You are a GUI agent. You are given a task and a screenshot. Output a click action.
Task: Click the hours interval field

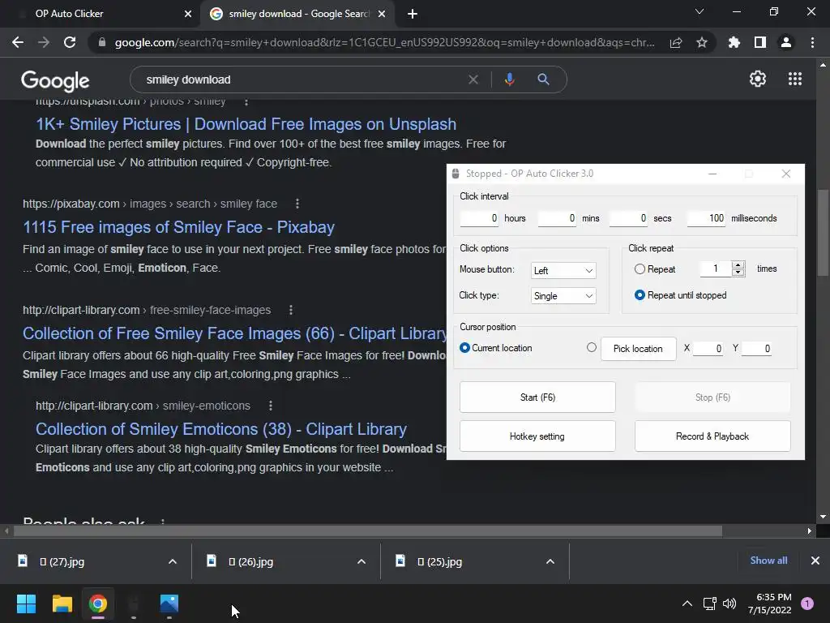click(479, 218)
